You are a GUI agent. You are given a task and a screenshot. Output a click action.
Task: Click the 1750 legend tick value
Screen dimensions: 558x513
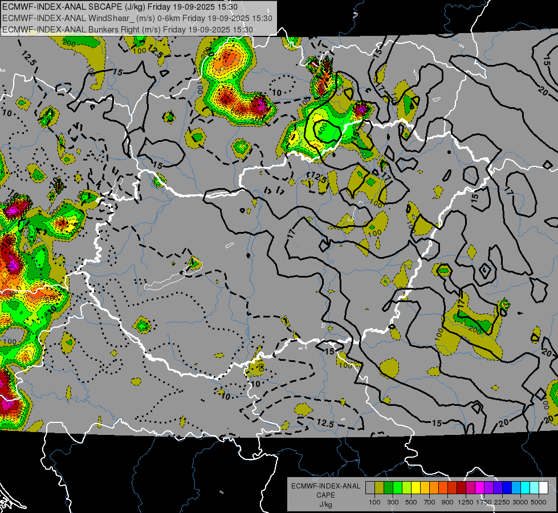pyautogui.click(x=484, y=502)
